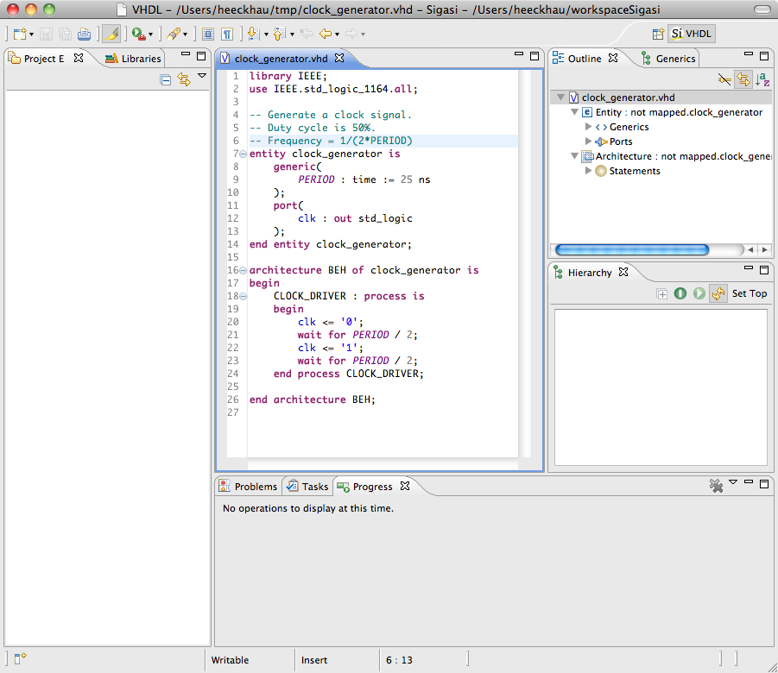Select the Si VHDL perspective button
The height and width of the screenshot is (673, 778).
[x=691, y=34]
